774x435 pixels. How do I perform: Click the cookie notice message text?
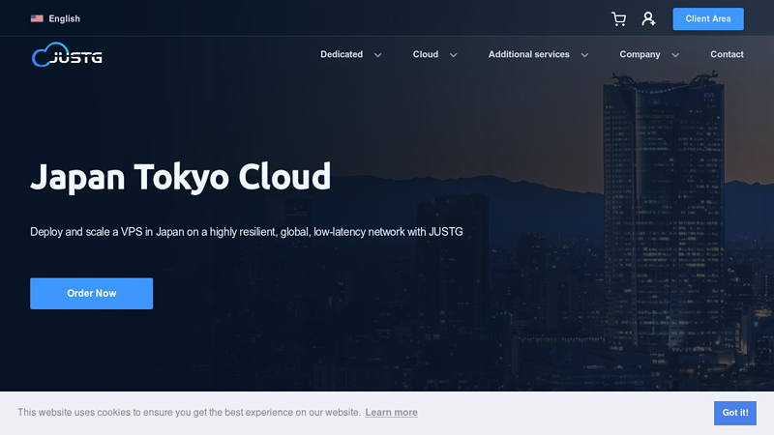pyautogui.click(x=189, y=413)
